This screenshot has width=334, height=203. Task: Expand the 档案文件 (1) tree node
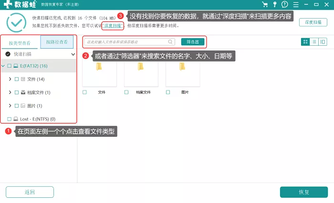point(10,92)
